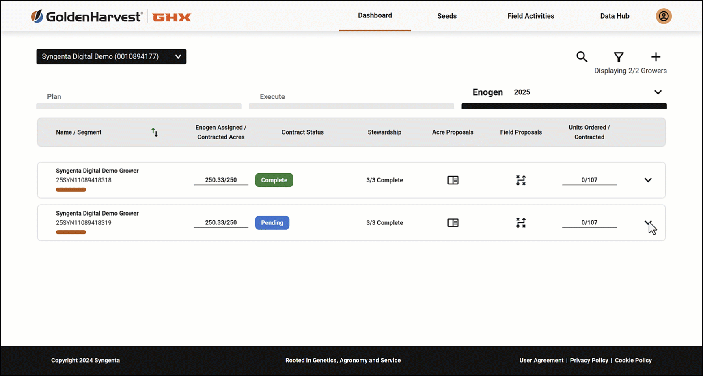Open the Privacy Policy footer link
The width and height of the screenshot is (703, 376).
589,360
